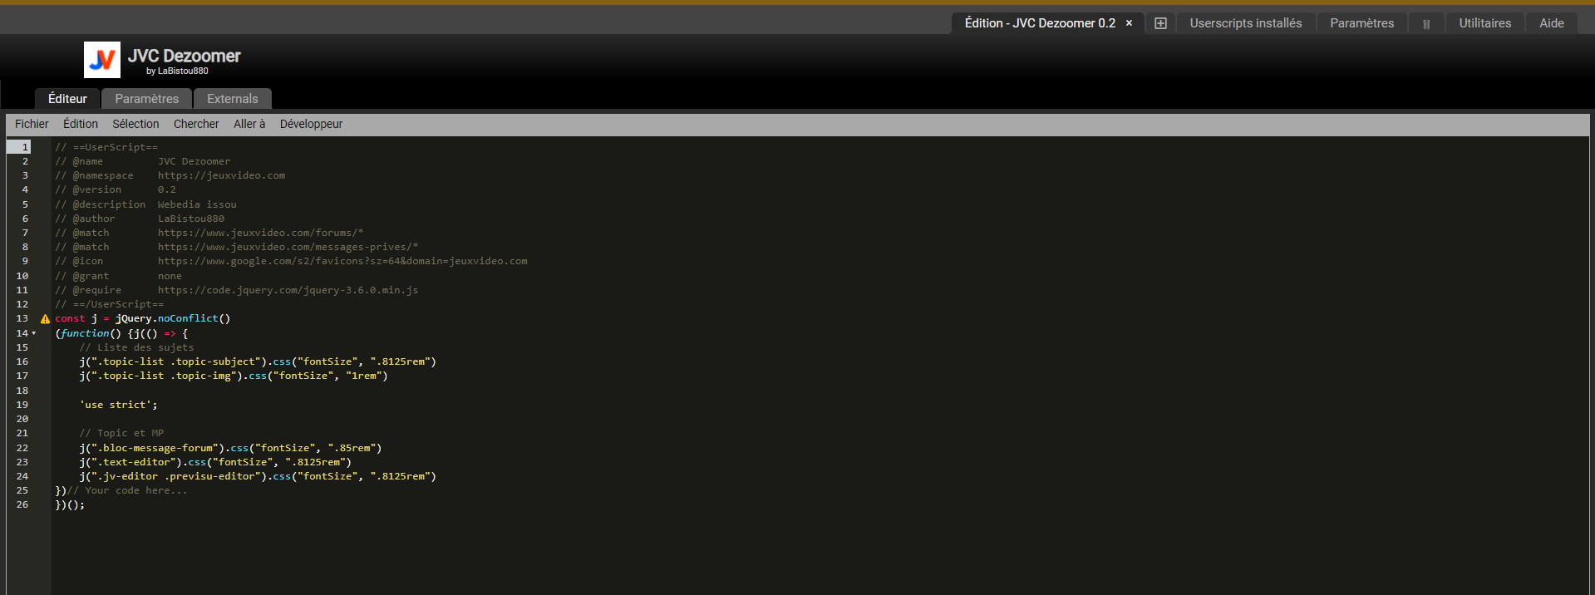Viewport: 1595px width, 595px height.
Task: Click the @namespace URL https://jeuxvideo.com
Action: pos(221,176)
